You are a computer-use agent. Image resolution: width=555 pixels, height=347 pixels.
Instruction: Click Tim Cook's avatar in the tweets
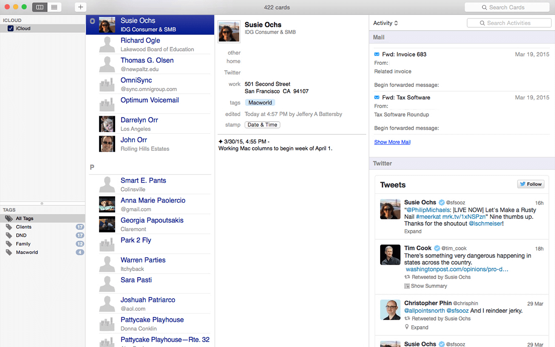pos(390,255)
